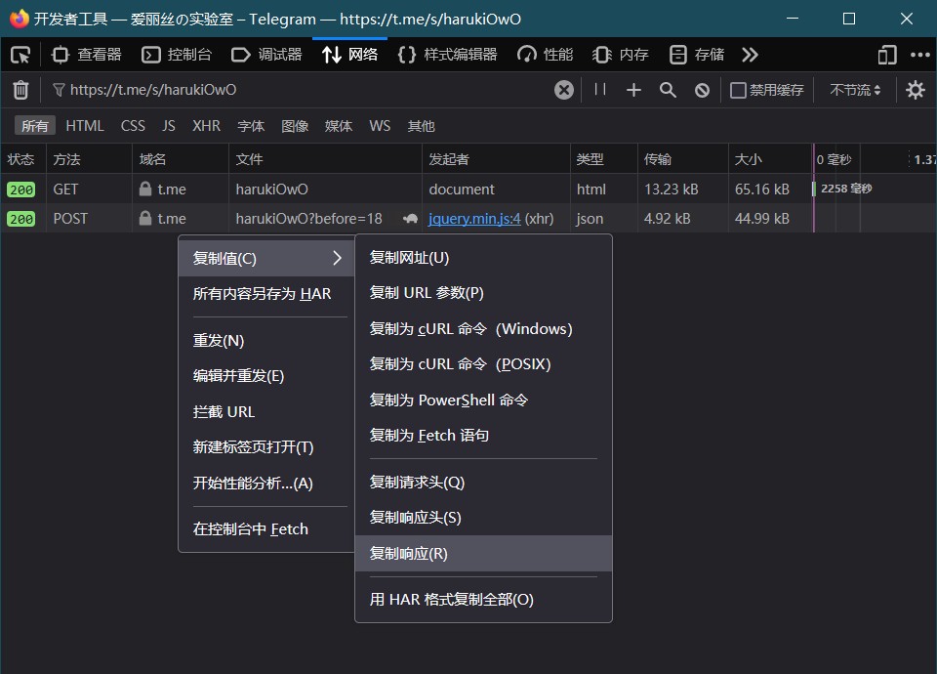Open network settings gear icon
This screenshot has height=674, width=937.
[915, 90]
